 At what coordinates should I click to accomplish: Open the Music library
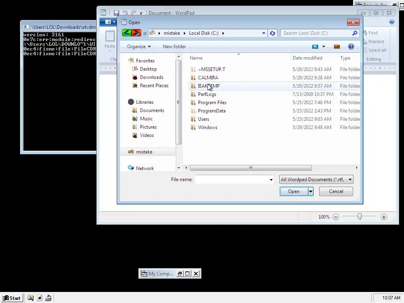146,118
